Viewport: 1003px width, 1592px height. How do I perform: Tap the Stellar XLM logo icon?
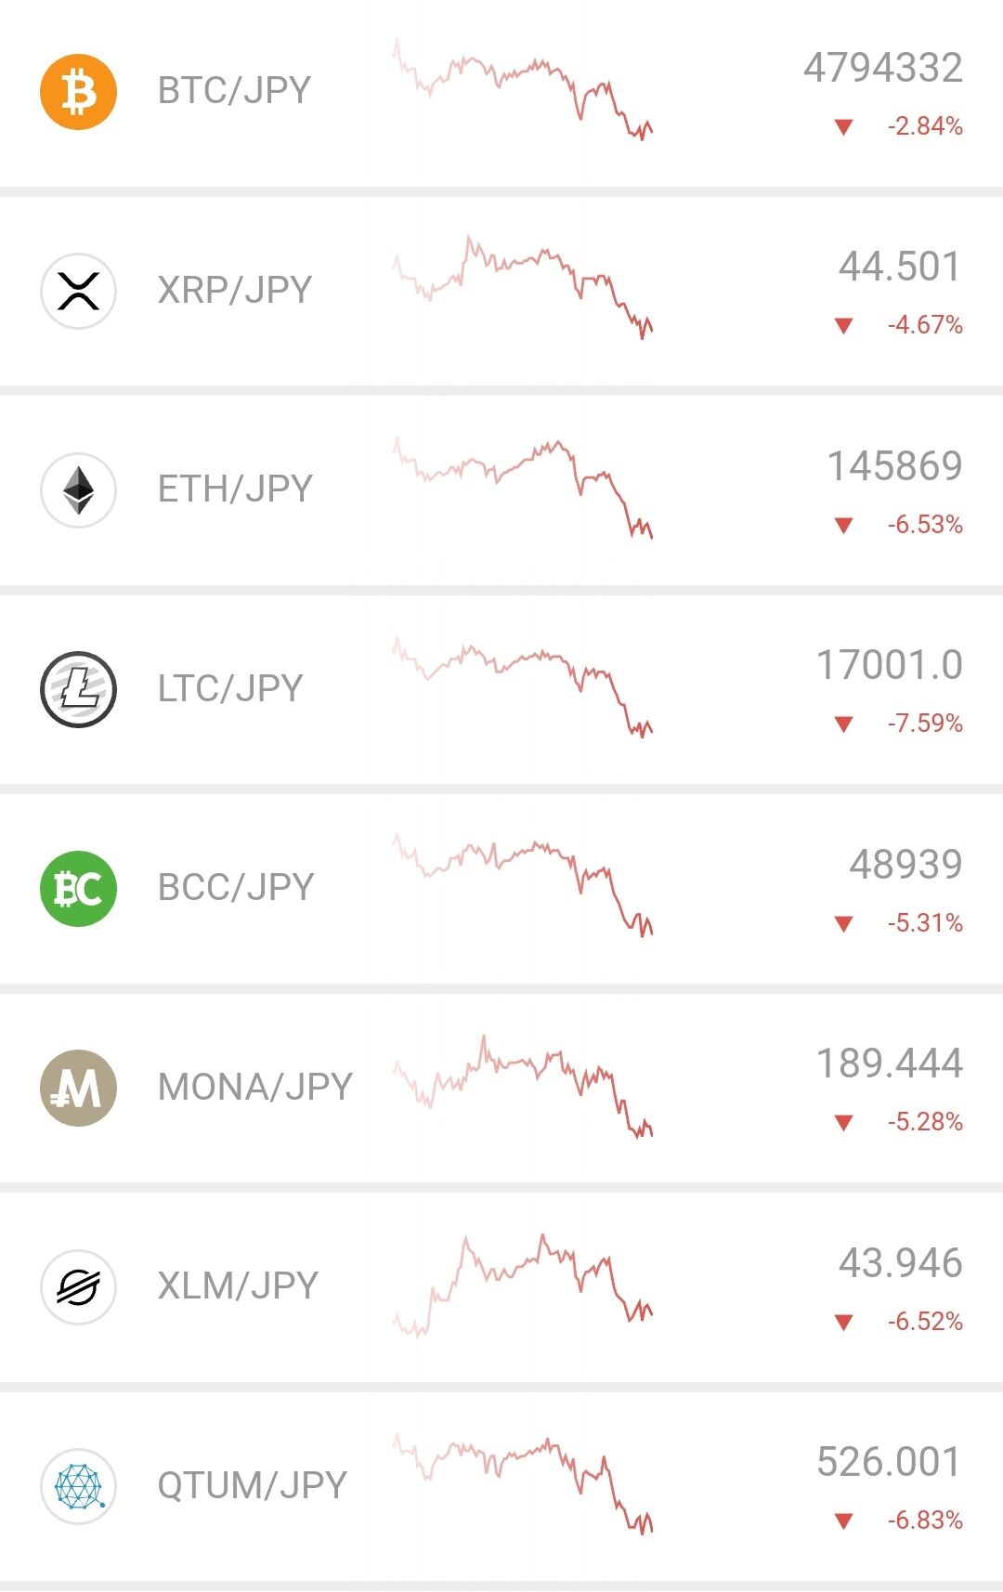coord(79,1286)
